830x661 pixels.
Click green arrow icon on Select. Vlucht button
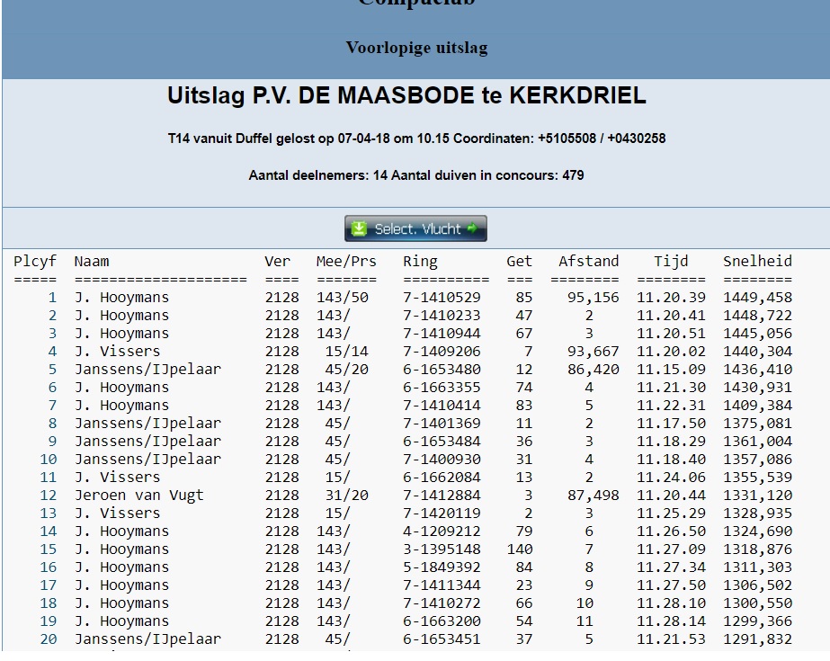click(472, 228)
